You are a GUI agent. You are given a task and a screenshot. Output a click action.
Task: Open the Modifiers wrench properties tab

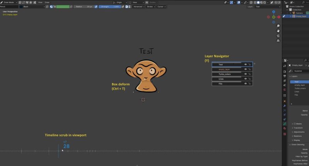click(285, 106)
